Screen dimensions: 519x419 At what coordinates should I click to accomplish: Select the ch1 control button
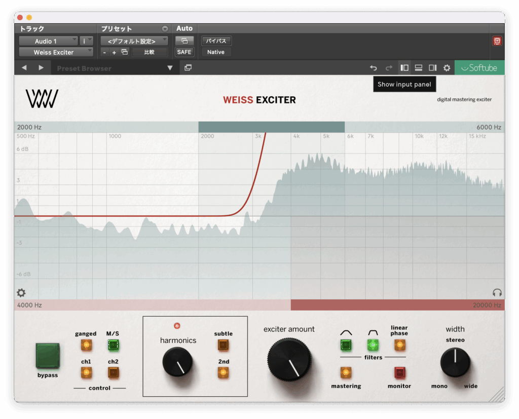86,373
